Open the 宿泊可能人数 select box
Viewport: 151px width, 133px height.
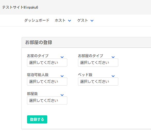pos(47,82)
